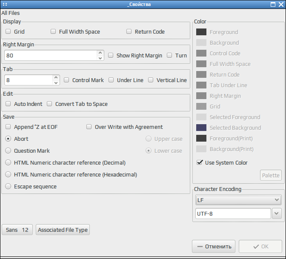This screenshot has height=259, width=286.
Task: Expand the UTF-8 encoding dropdown arrow
Action: click(x=277, y=213)
